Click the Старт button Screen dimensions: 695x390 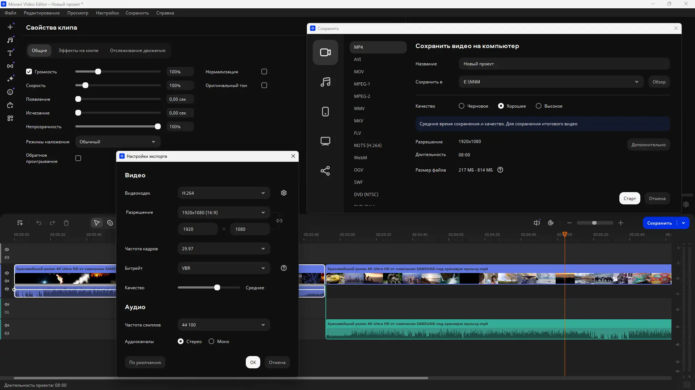point(629,198)
